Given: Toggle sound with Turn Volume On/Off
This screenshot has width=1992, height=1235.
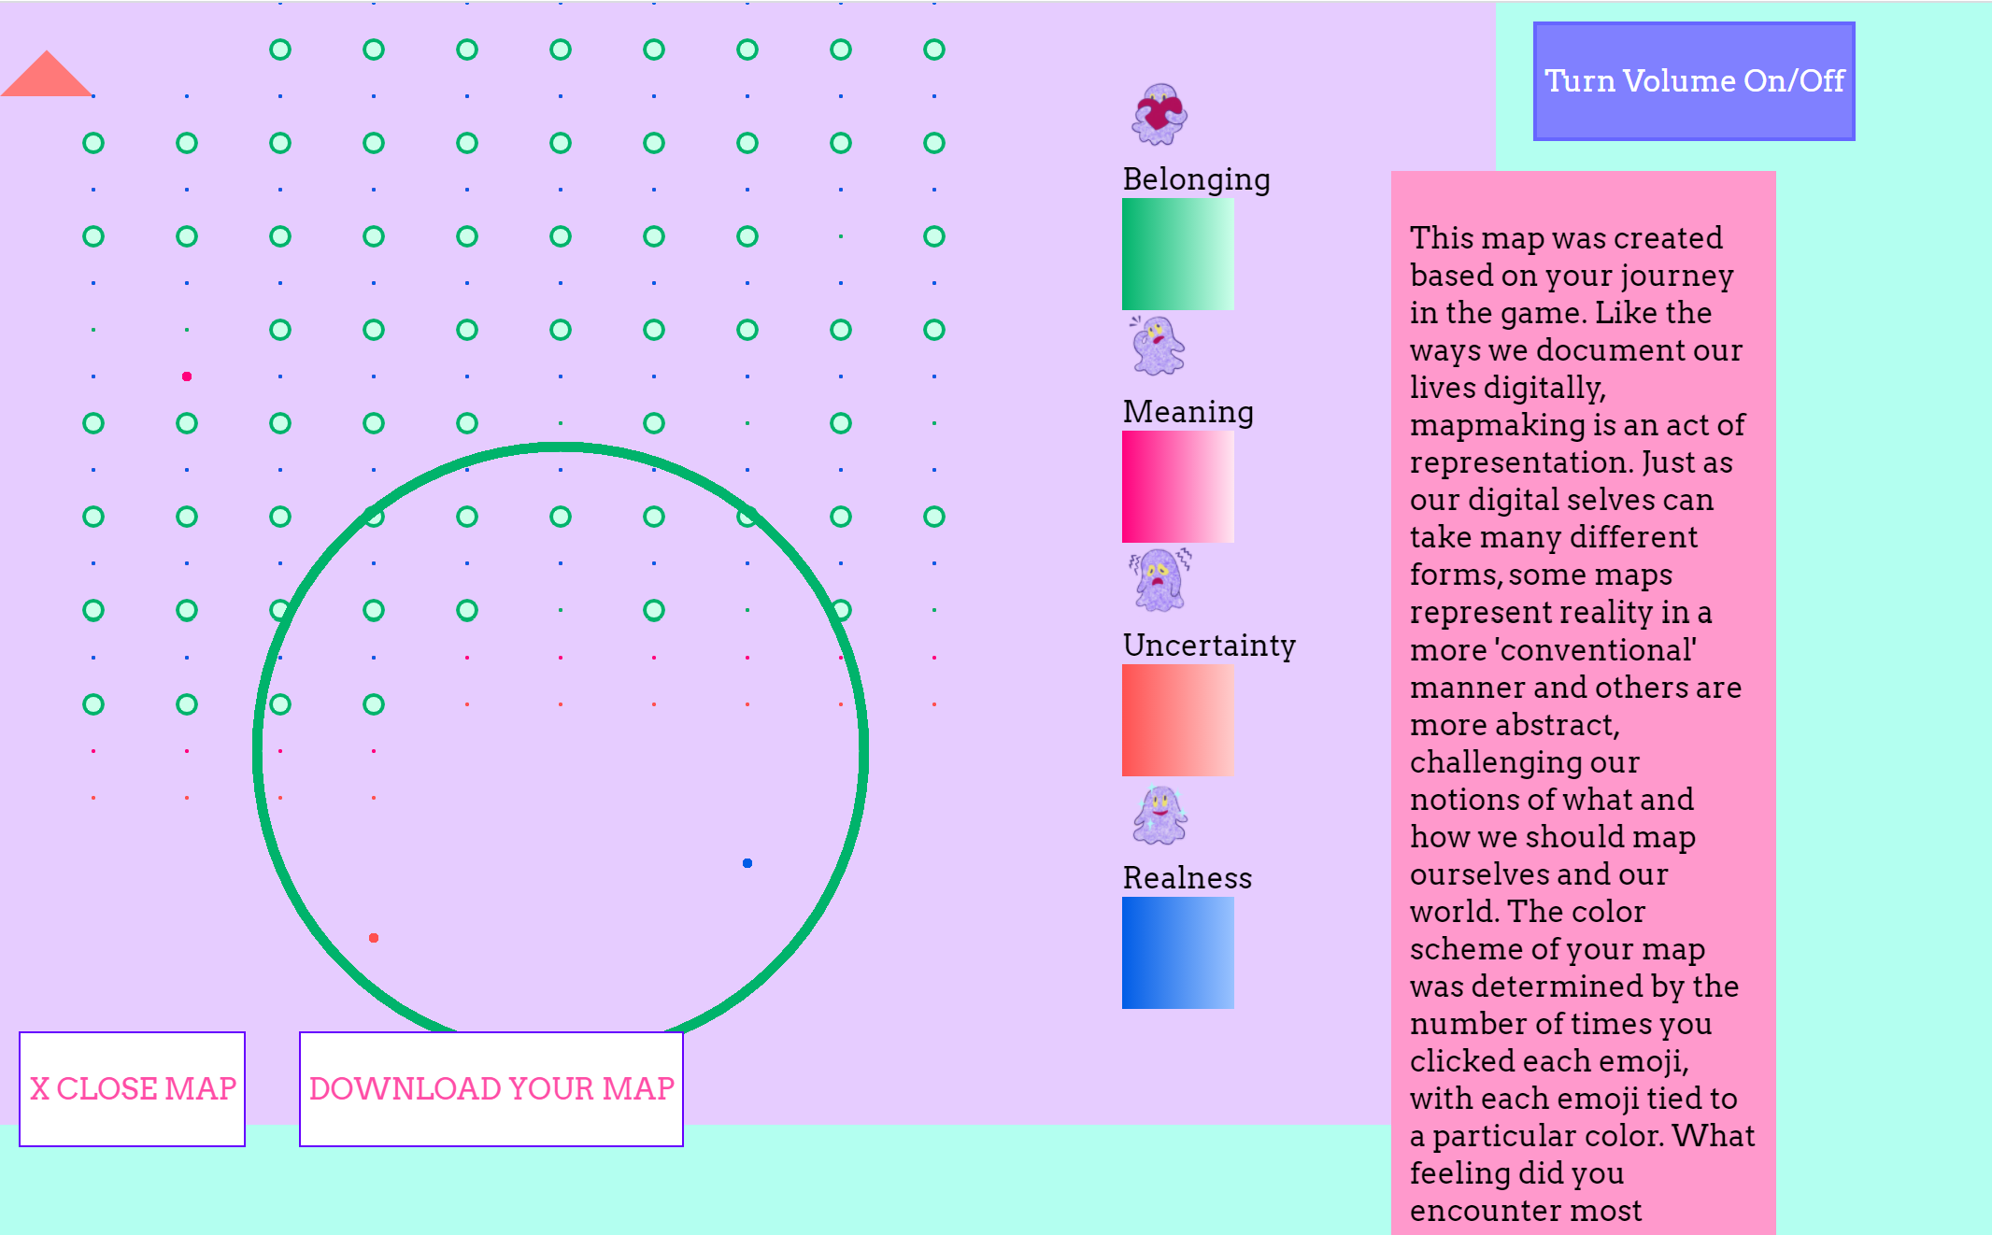Looking at the screenshot, I should pos(1693,81).
